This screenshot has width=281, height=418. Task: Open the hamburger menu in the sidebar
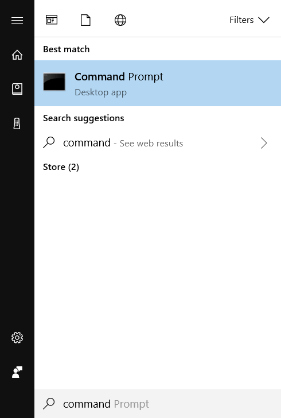point(17,20)
